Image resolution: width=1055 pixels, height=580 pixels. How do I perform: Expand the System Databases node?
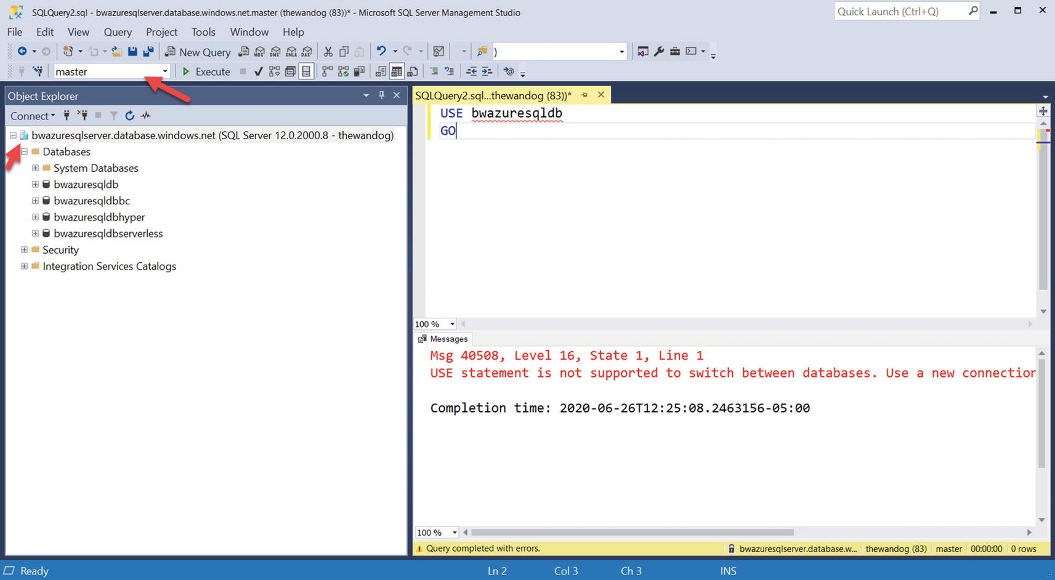pos(35,168)
